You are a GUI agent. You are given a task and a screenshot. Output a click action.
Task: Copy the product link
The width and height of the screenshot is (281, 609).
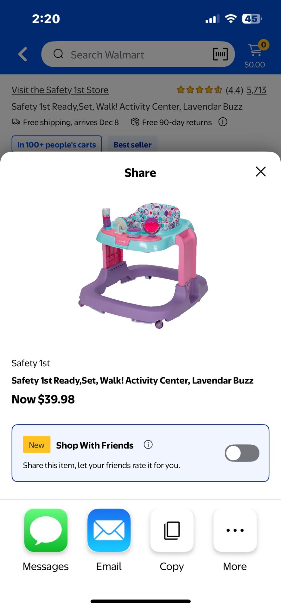pyautogui.click(x=172, y=531)
